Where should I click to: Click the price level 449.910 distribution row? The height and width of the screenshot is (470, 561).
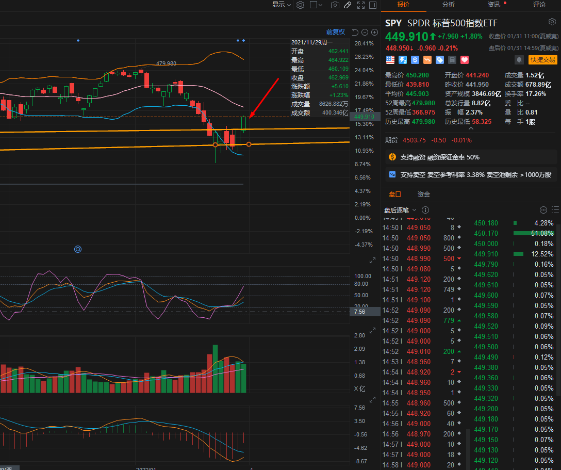[514, 254]
